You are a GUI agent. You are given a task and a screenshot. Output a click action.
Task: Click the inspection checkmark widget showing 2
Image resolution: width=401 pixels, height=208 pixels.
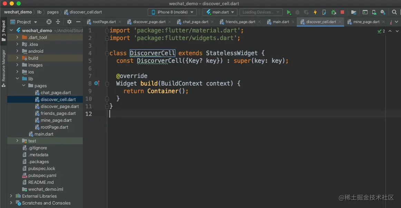[381, 31]
